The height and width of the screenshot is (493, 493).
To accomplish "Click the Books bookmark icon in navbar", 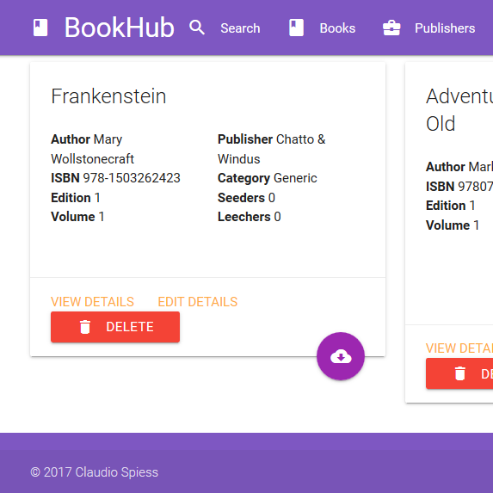I will pyautogui.click(x=296, y=28).
